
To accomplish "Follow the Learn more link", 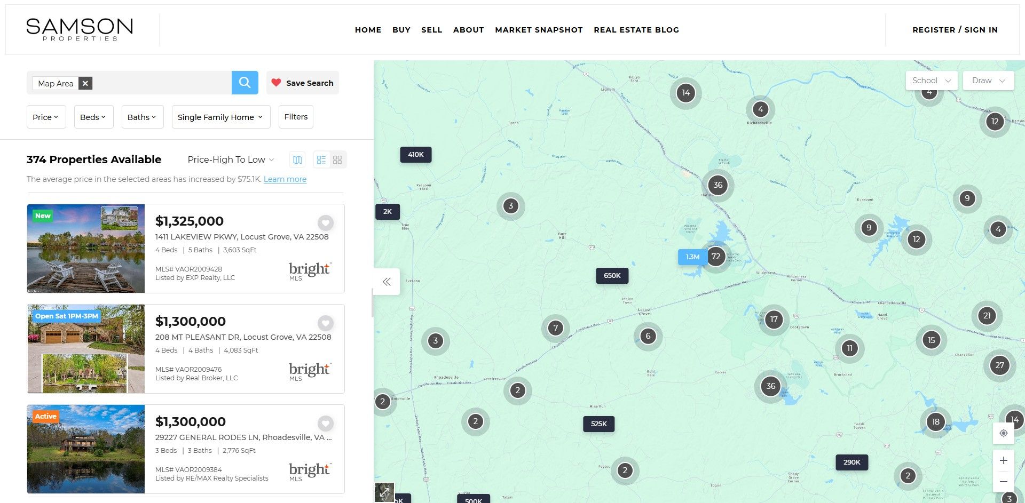I will point(285,179).
